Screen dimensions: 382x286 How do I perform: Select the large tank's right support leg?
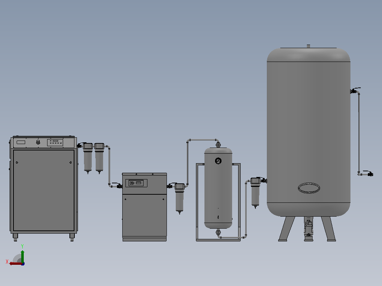[329, 229]
